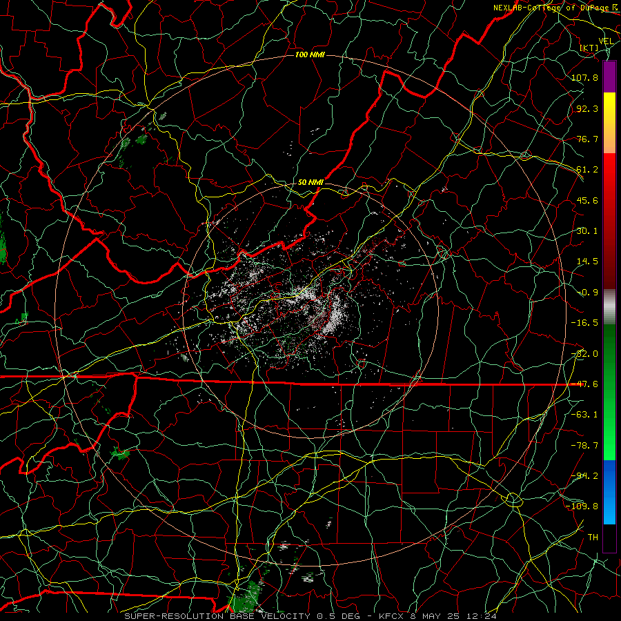Image resolution: width=621 pixels, height=621 pixels.
Task: Select the 30.1 value on velocity scale
Action: (587, 231)
